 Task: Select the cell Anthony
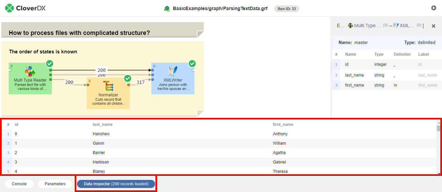pos(280,134)
